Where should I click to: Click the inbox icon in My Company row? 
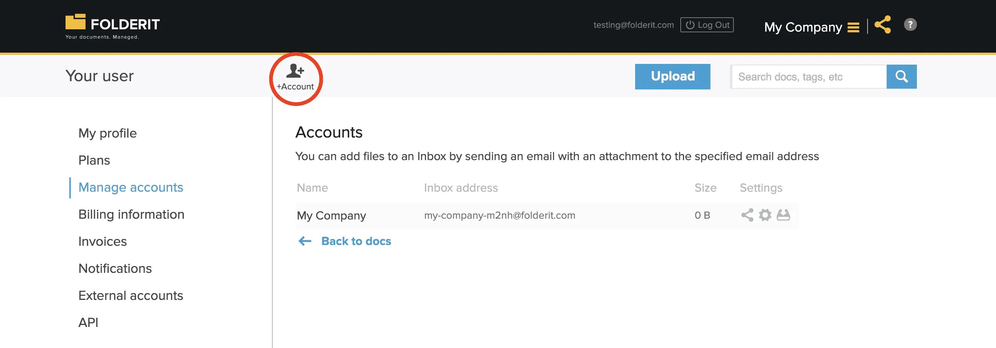[783, 215]
